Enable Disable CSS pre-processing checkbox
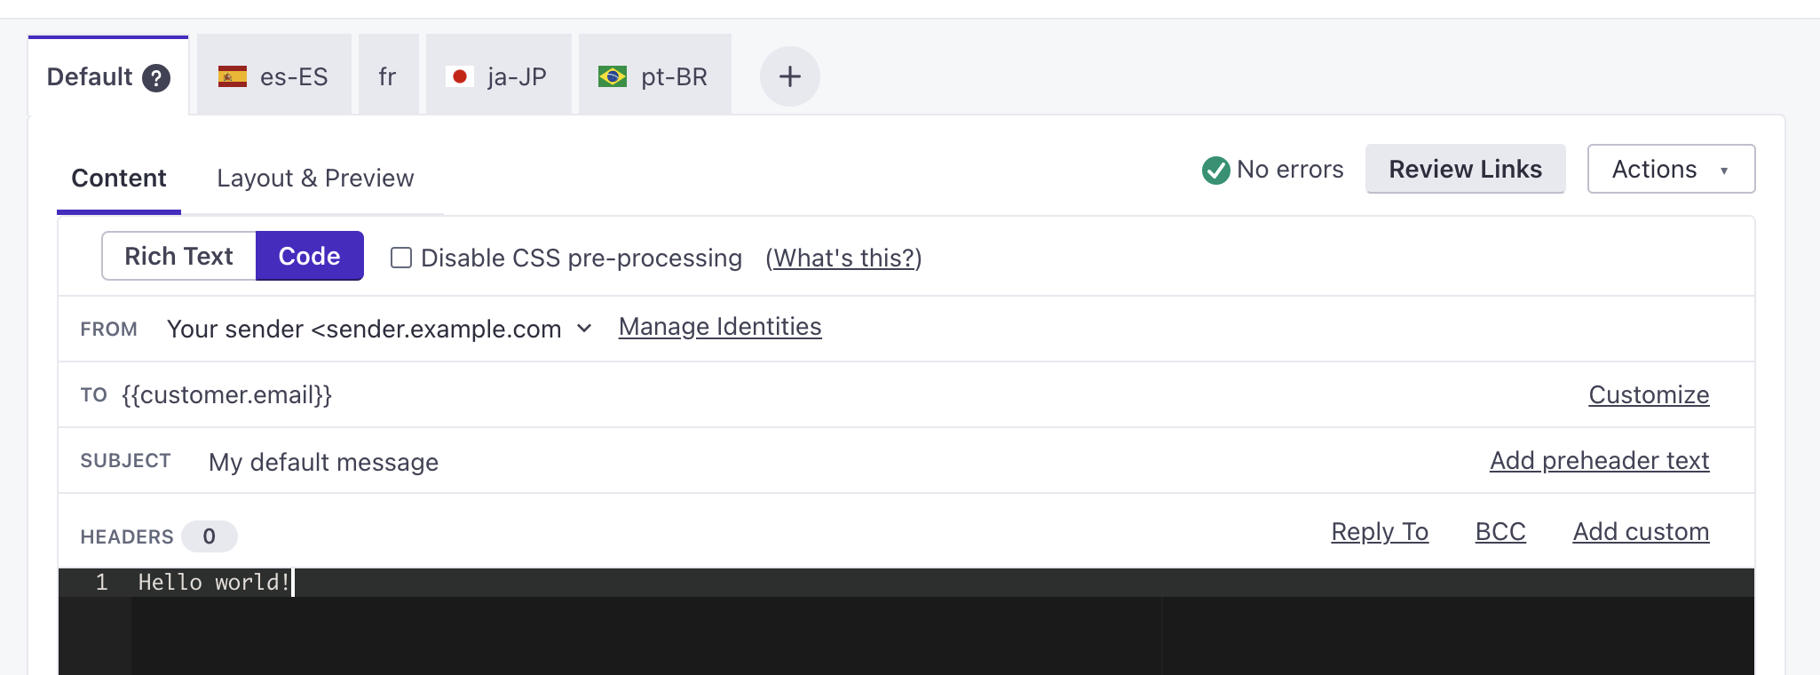 pyautogui.click(x=401, y=258)
